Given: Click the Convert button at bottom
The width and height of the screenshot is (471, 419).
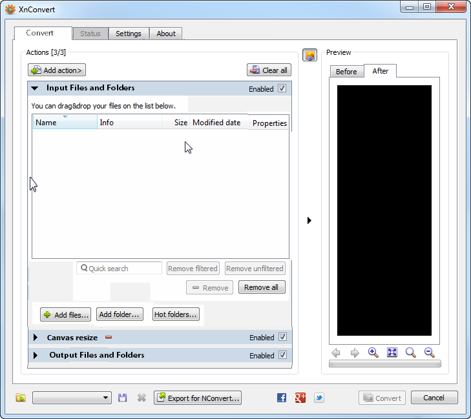Looking at the screenshot, I should [x=382, y=398].
